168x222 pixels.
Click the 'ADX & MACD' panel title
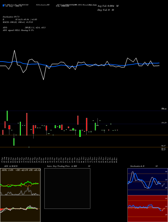11,166
